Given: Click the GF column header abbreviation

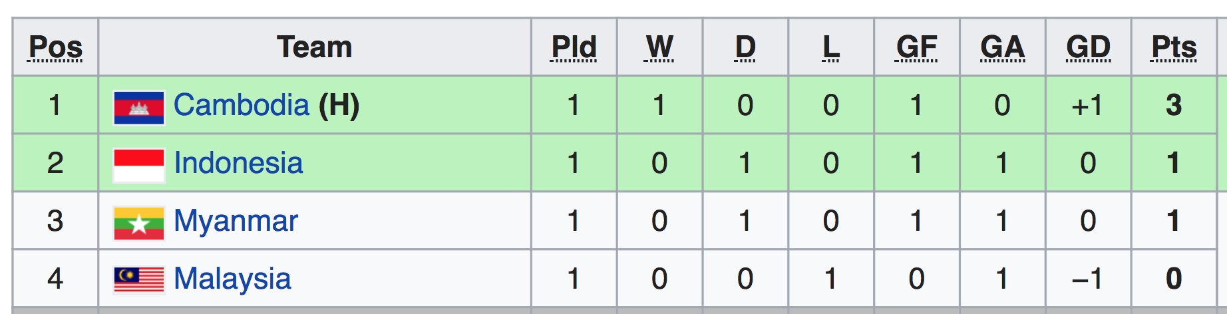Looking at the screenshot, I should [x=916, y=47].
